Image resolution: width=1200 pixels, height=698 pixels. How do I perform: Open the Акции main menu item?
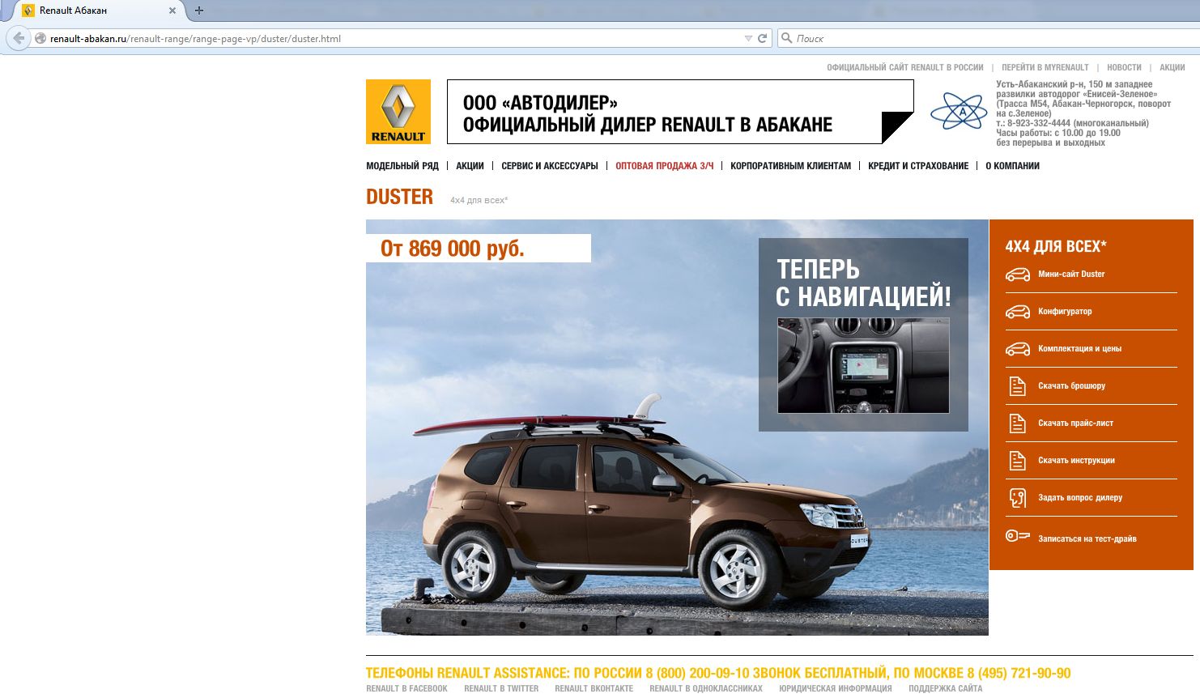click(x=470, y=166)
